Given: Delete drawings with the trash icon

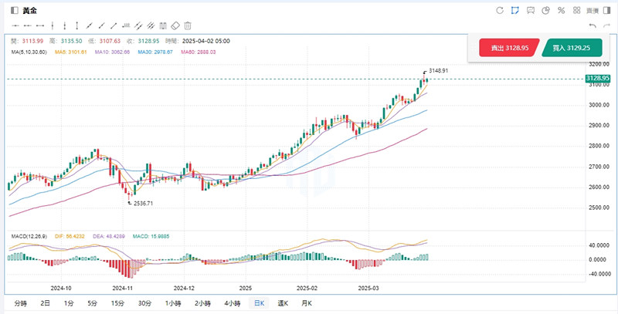Looking at the screenshot, I should coord(188,25).
